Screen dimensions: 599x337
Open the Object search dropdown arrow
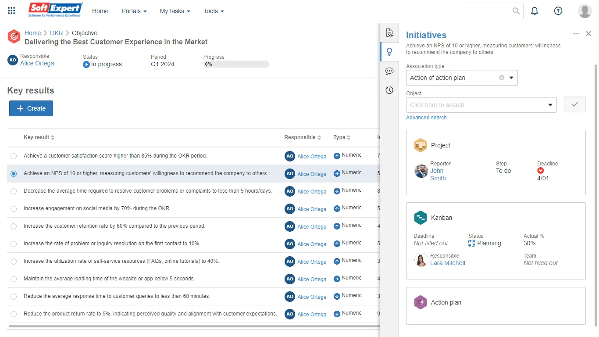pyautogui.click(x=550, y=105)
